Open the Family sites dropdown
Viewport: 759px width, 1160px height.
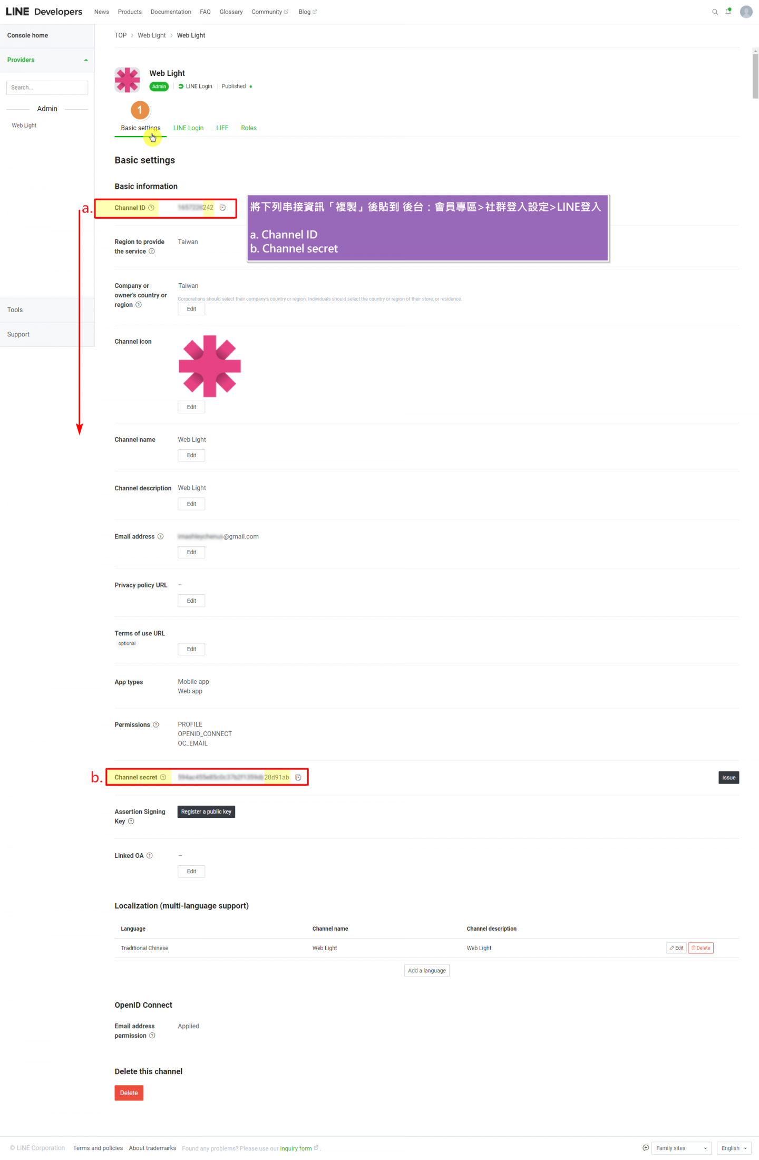pyautogui.click(x=681, y=1148)
